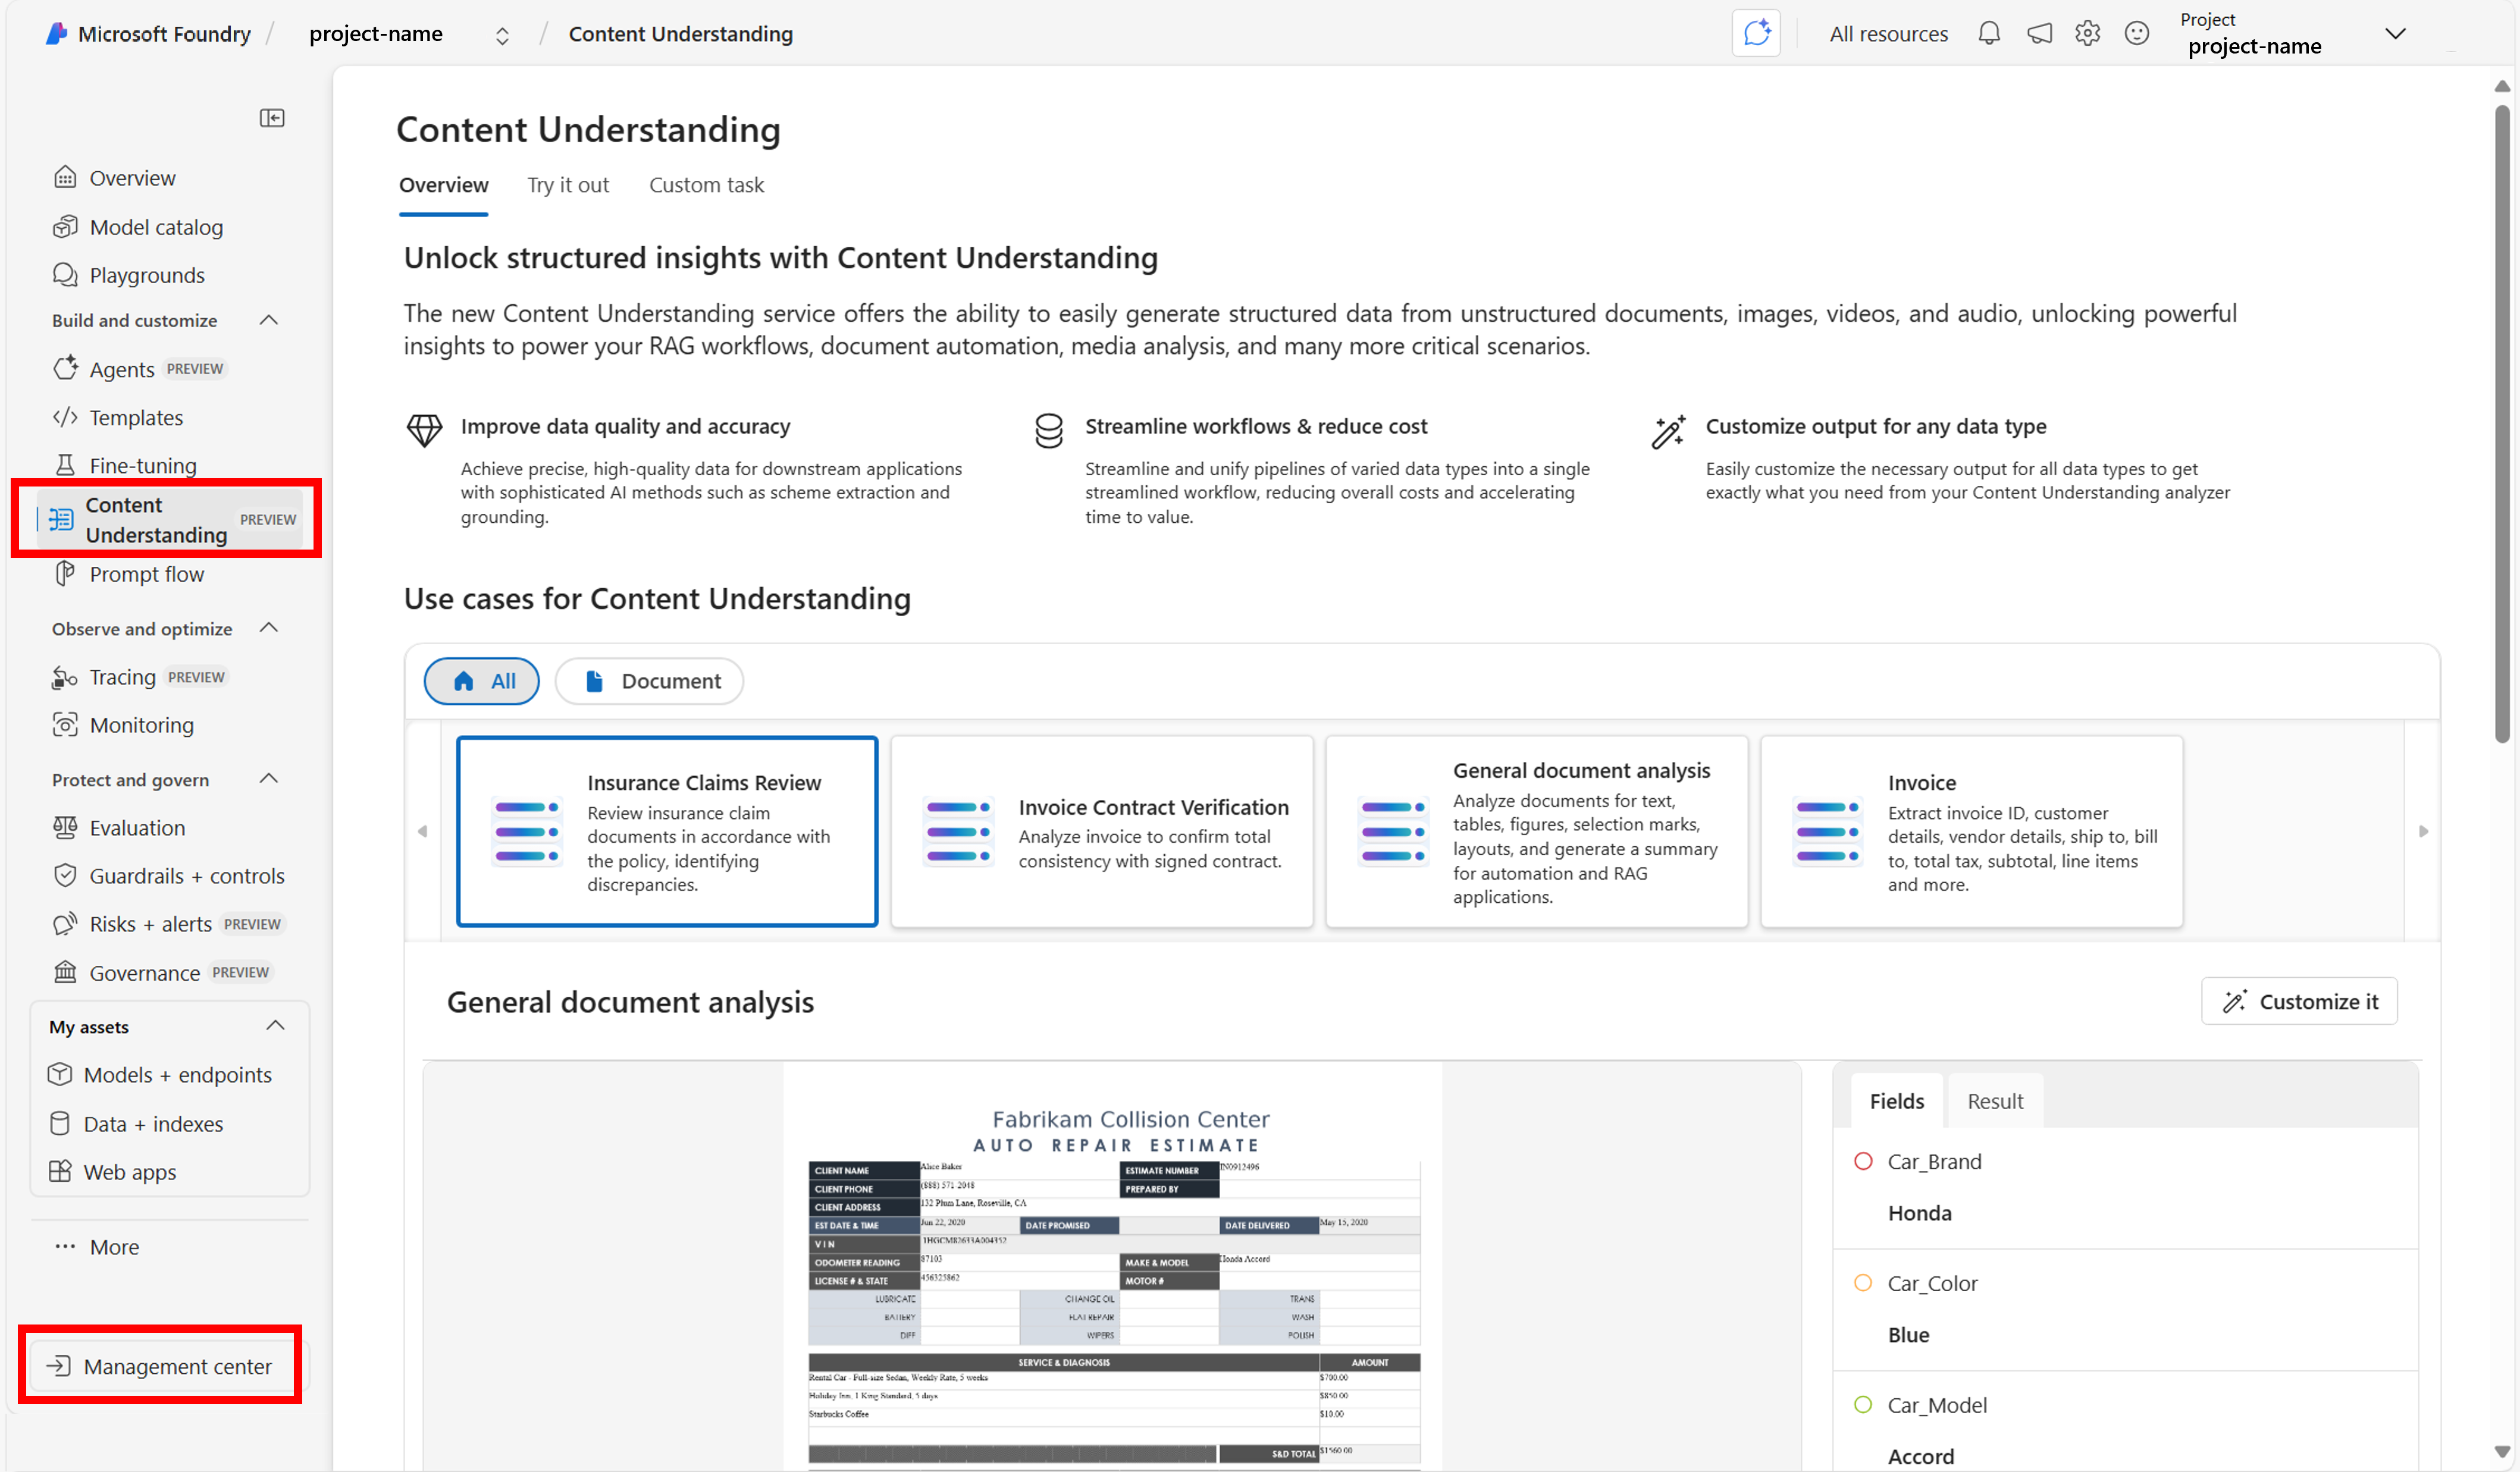Switch to the Result tab
The image size is (2520, 1472).
pyautogui.click(x=1995, y=1101)
